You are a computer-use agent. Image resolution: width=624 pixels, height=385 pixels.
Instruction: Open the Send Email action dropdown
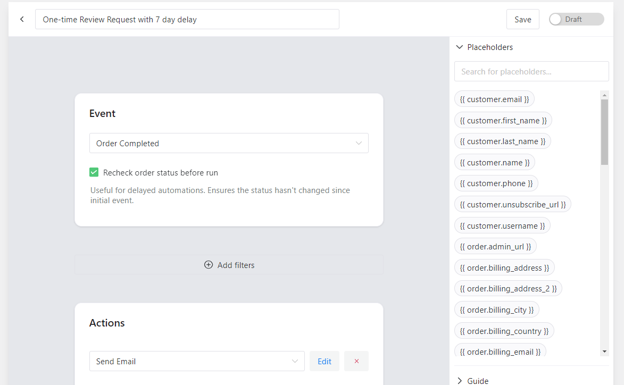coord(197,361)
